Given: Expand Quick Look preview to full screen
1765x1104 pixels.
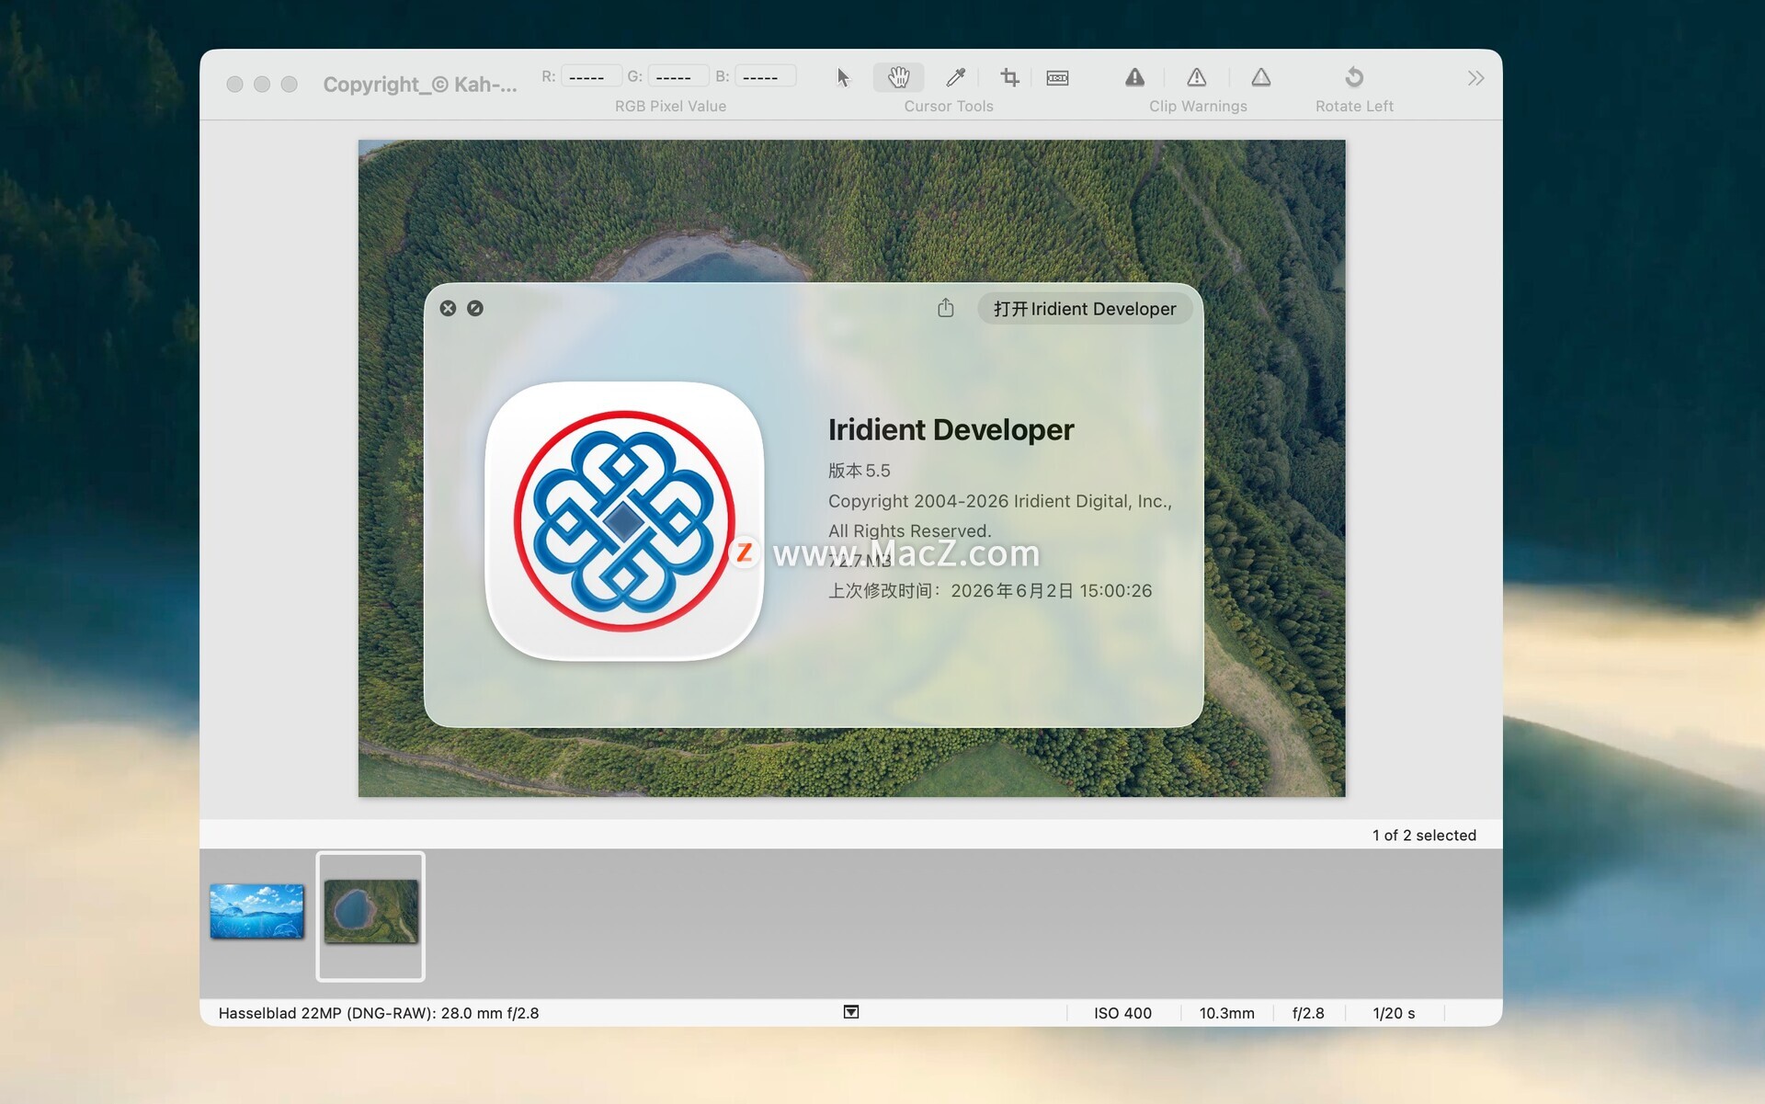Looking at the screenshot, I should point(474,308).
